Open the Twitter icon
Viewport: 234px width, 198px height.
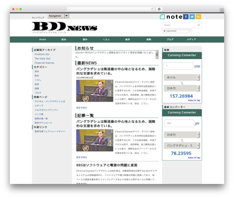point(192,17)
